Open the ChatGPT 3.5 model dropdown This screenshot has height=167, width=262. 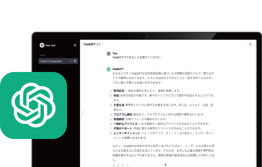(x=93, y=44)
